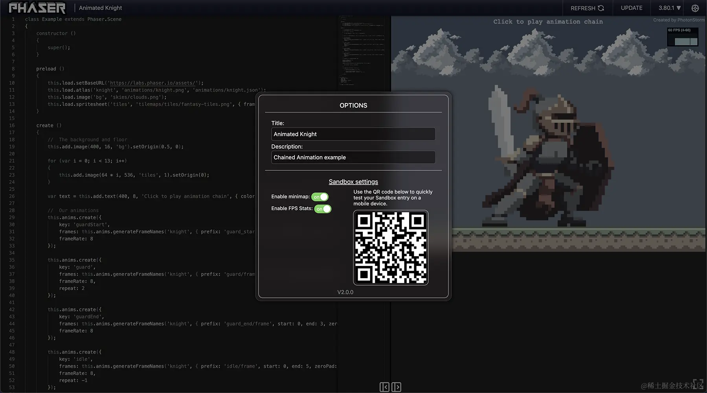Image resolution: width=707 pixels, height=393 pixels.
Task: Click the QR code image
Action: (391, 247)
